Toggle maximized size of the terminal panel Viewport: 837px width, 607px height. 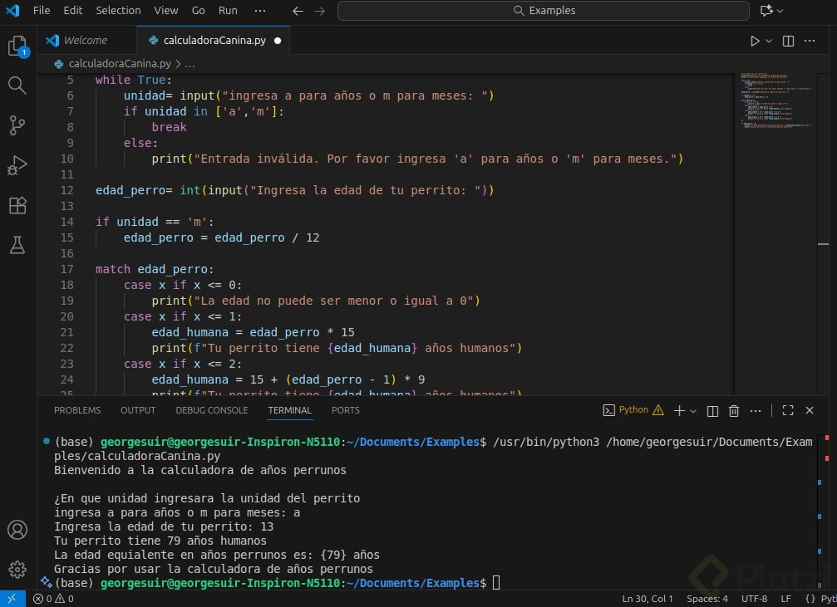(788, 410)
